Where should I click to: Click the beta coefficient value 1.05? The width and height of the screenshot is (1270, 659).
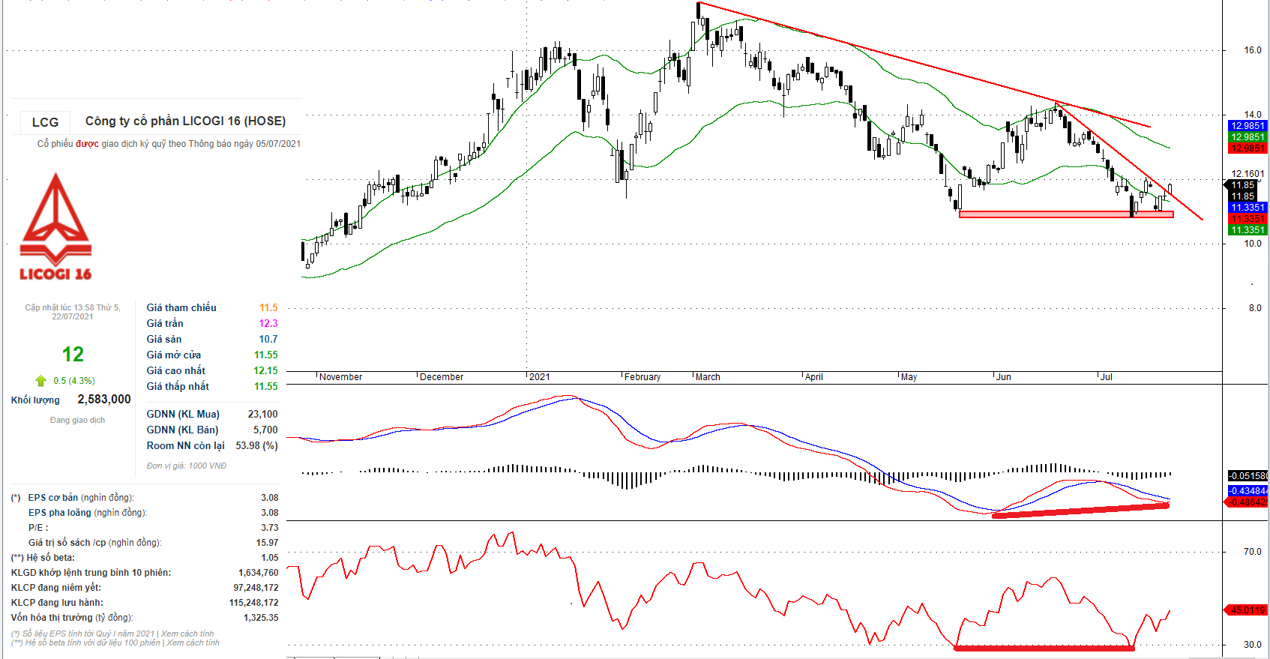(270, 558)
